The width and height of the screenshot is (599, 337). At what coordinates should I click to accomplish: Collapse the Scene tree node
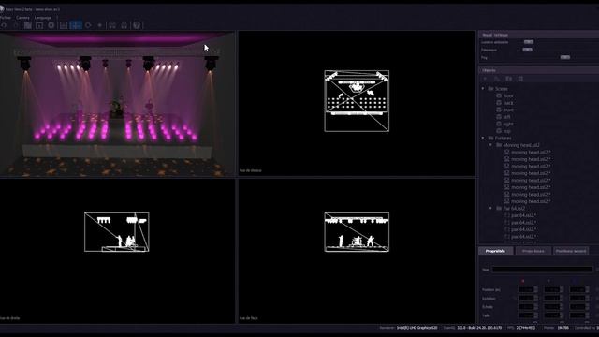[483, 89]
